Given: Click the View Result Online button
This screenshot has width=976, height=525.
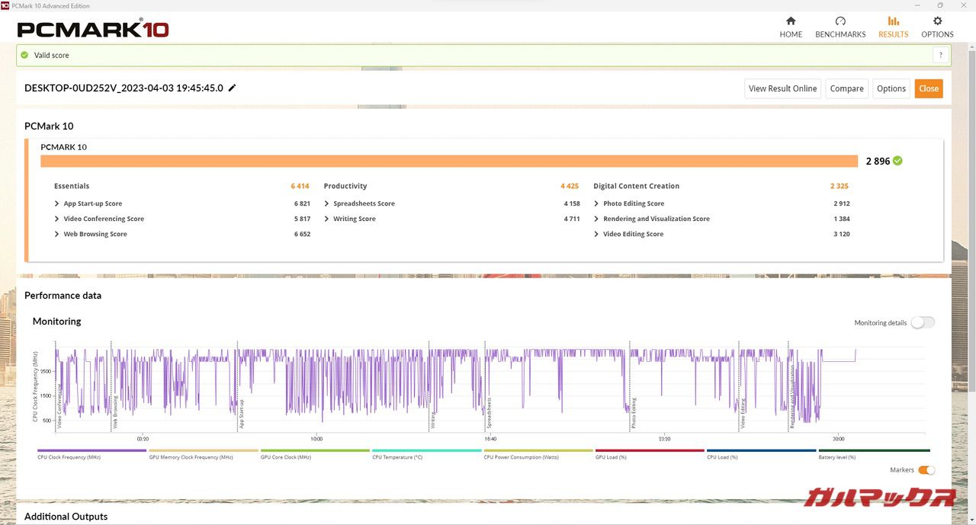Looking at the screenshot, I should 782,88.
